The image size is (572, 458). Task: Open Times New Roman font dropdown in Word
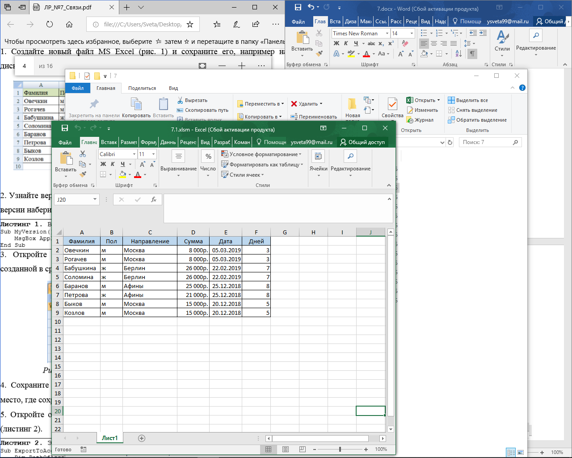click(x=387, y=34)
